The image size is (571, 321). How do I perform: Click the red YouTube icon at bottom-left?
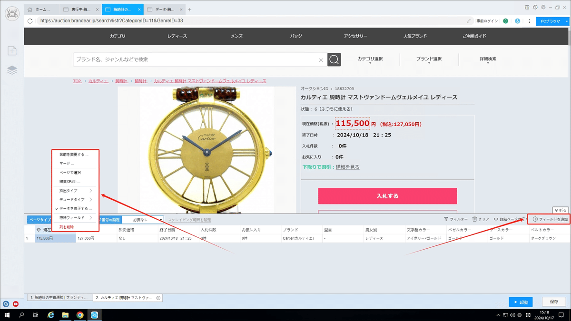pyautogui.click(x=16, y=303)
